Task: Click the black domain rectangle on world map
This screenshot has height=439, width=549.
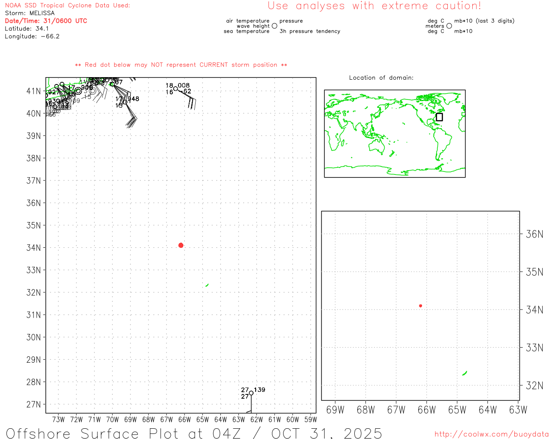Action: pos(439,117)
